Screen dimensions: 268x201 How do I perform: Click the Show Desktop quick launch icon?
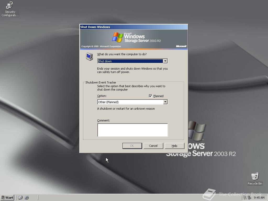point(20,198)
